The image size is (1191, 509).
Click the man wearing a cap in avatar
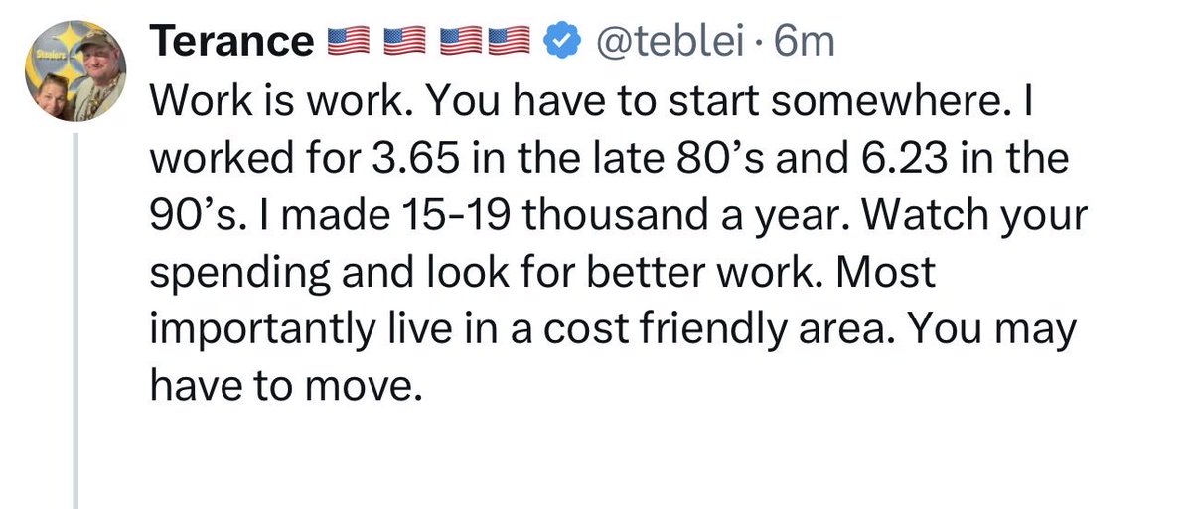98,72
